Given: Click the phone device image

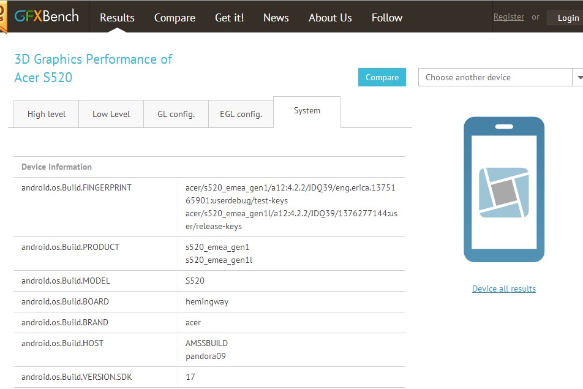Looking at the screenshot, I should point(503,190).
